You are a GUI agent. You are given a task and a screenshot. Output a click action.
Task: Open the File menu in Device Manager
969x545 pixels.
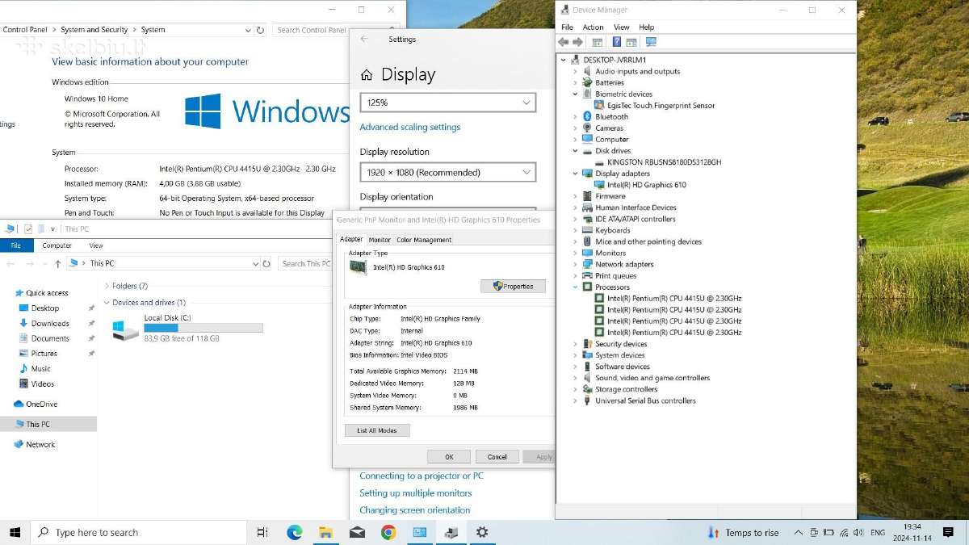tap(567, 27)
